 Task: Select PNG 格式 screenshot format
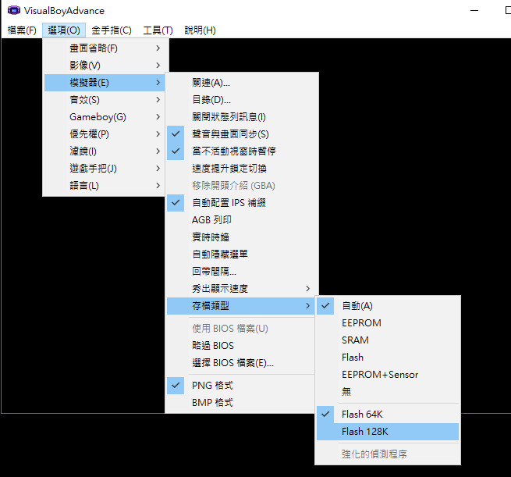pos(242,386)
